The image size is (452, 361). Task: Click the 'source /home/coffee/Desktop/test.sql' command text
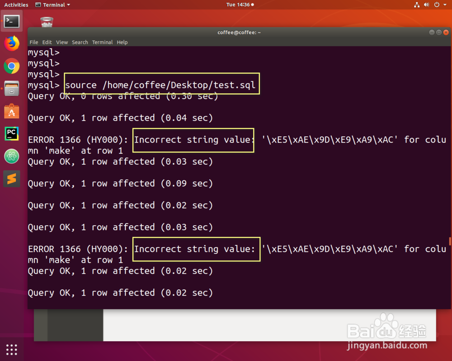(160, 85)
